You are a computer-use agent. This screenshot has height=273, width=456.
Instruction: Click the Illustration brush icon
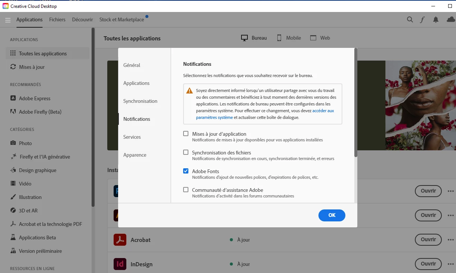(13, 197)
